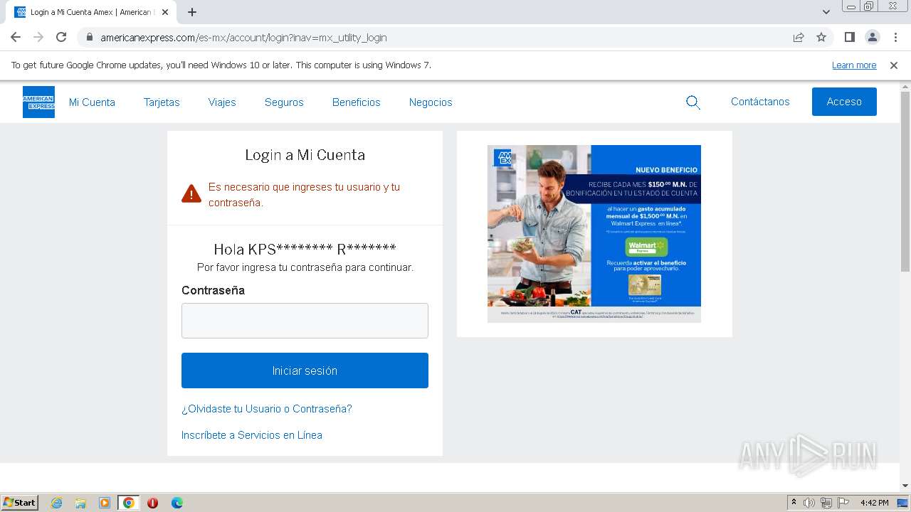Viewport: 911px width, 512px height.
Task: Focus the Contraseña password field
Action: coord(305,321)
